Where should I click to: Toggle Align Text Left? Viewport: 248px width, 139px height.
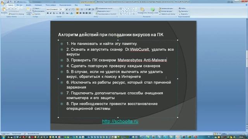click(x=77, y=13)
